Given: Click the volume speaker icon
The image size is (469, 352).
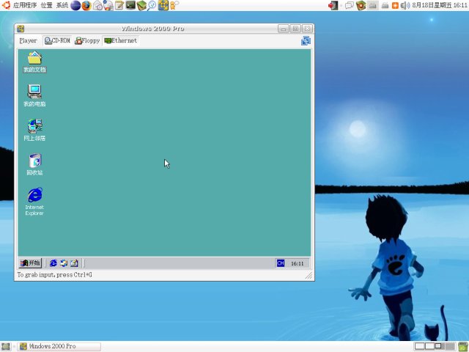Looking at the screenshot, I should (x=405, y=5).
